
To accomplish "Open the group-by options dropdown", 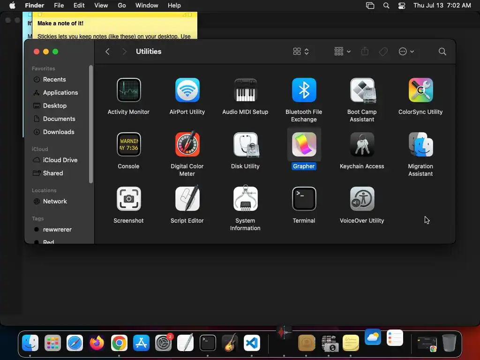I will pos(342,52).
